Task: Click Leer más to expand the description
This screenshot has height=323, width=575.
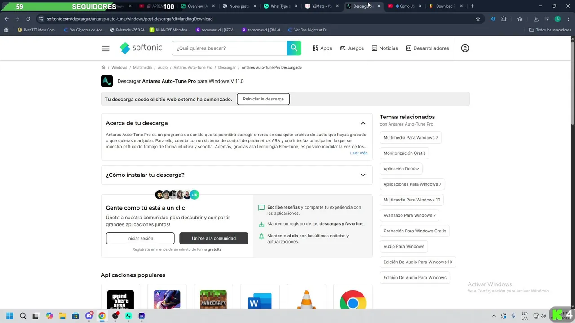Action: (359, 153)
